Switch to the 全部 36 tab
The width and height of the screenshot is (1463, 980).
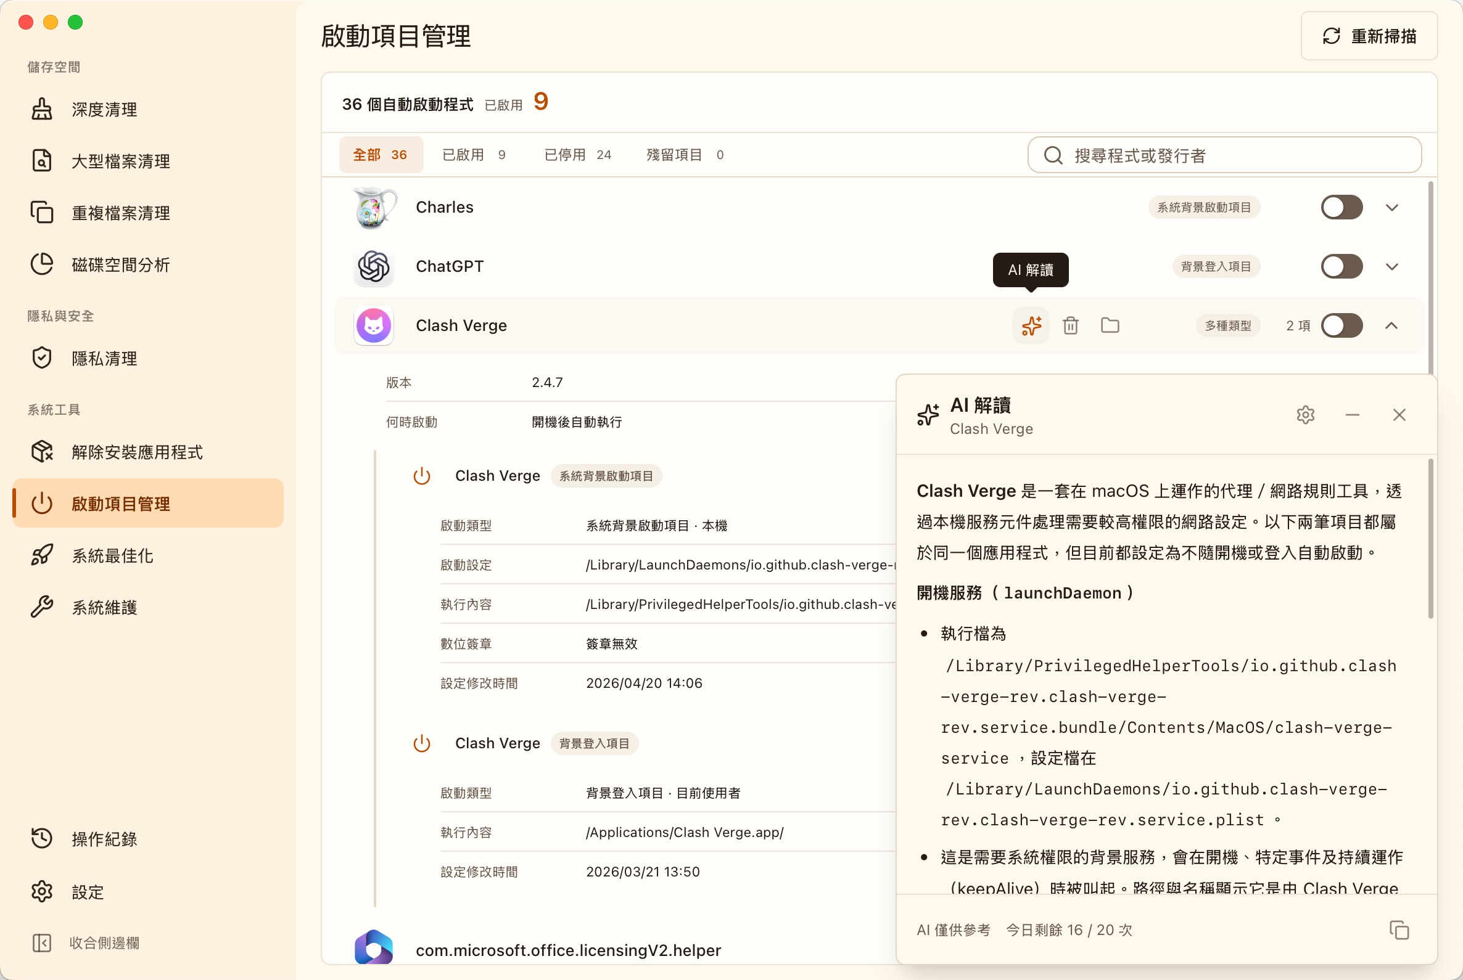(x=381, y=154)
